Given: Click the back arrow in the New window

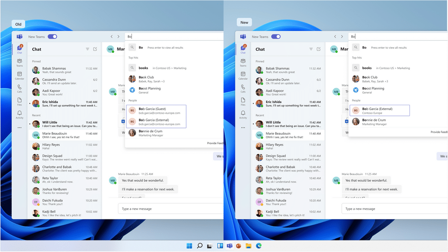Looking at the screenshot, I should pyautogui.click(x=335, y=37).
